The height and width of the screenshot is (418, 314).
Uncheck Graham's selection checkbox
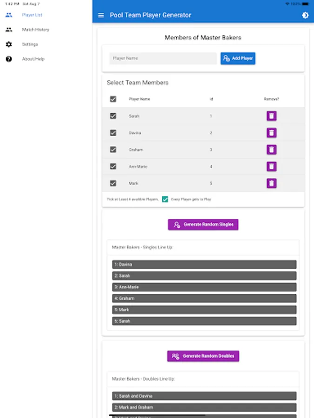click(113, 150)
